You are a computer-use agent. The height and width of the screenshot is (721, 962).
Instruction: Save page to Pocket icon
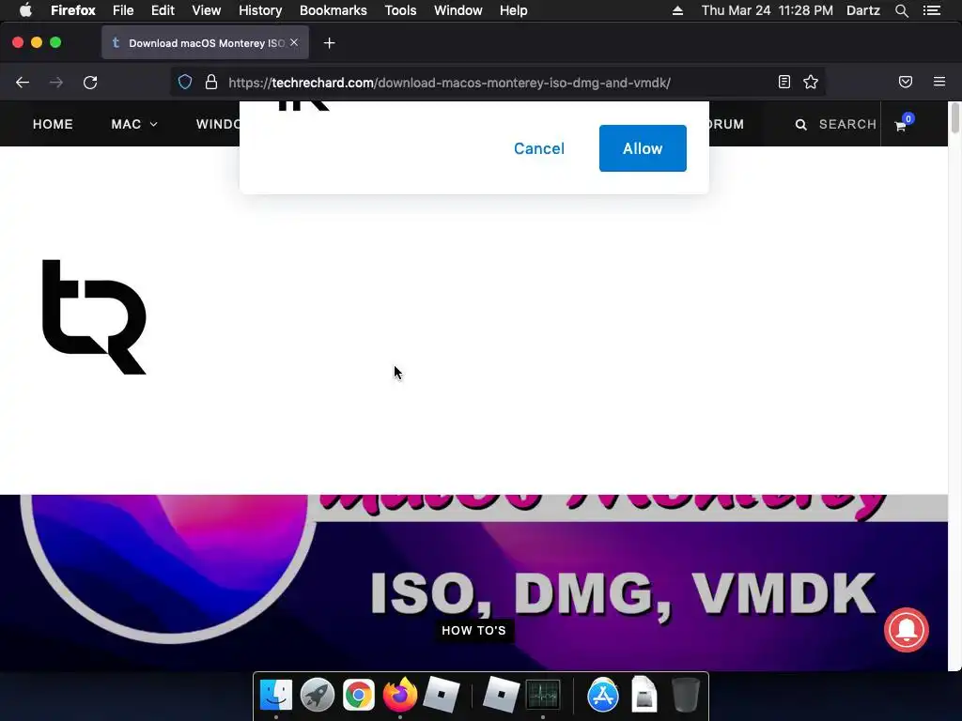906,83
